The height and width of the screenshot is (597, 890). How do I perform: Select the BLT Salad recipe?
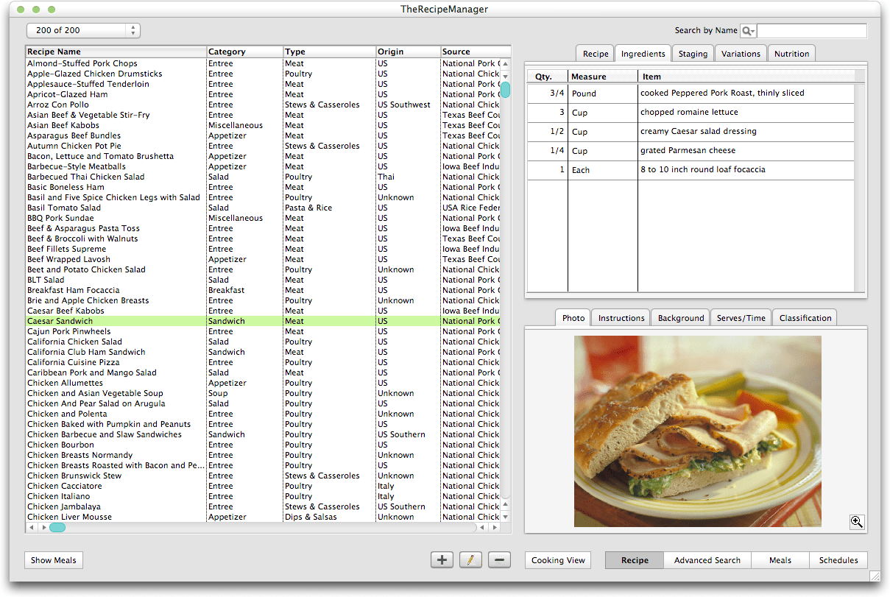[263, 280]
